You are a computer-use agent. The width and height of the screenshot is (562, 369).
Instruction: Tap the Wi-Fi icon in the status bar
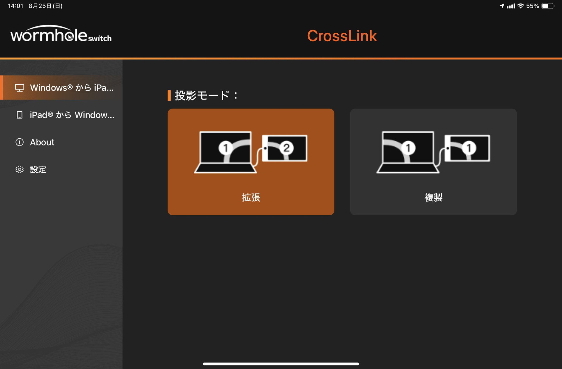click(521, 6)
